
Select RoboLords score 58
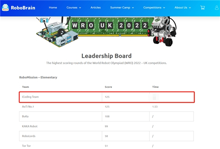point(106,136)
